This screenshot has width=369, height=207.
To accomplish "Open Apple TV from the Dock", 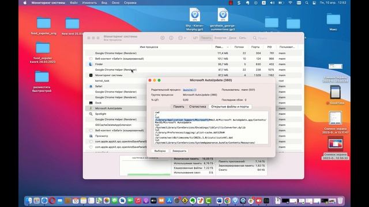I will coord(153,201).
